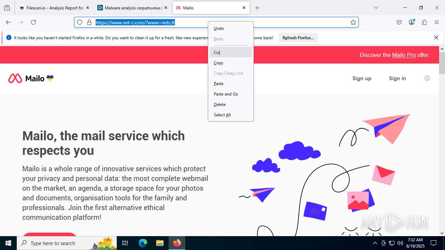Close the Mailo tab
The height and width of the screenshot is (250, 445).
point(244,8)
